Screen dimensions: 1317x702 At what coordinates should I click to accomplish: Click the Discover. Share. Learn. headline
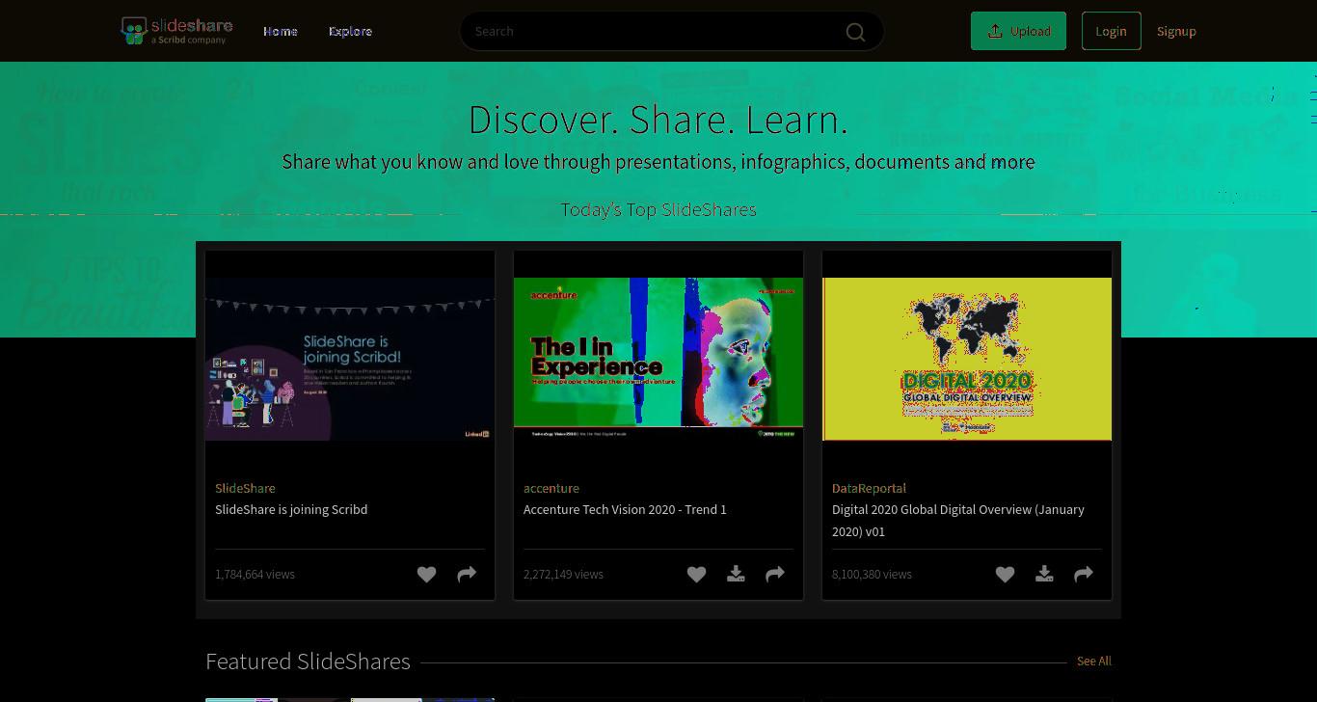(658, 120)
